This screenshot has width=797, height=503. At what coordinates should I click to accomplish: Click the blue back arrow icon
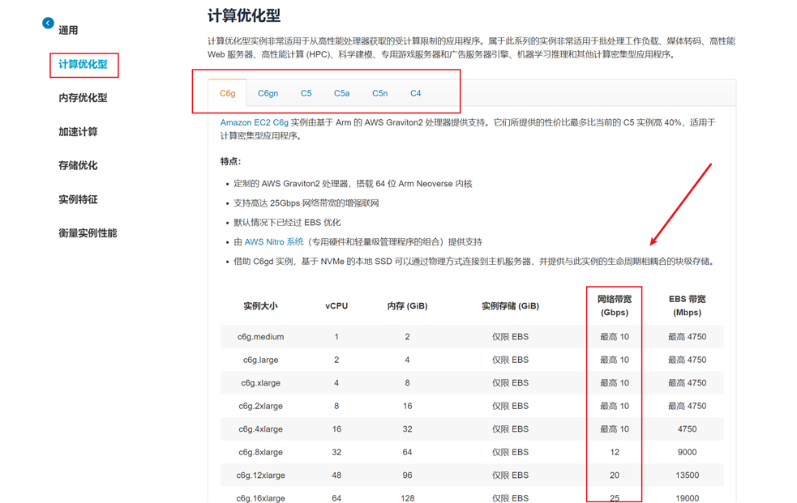pos(48,23)
